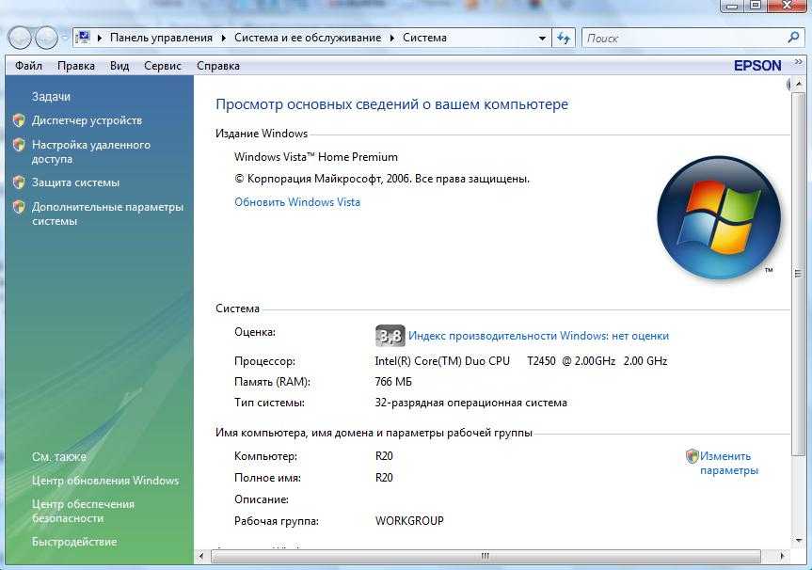Click shield icon beside Дополнительные параметры системы
812x570 pixels.
(x=19, y=207)
